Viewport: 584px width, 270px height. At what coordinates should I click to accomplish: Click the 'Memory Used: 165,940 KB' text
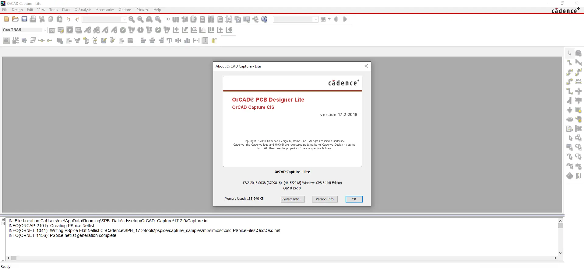pos(244,199)
